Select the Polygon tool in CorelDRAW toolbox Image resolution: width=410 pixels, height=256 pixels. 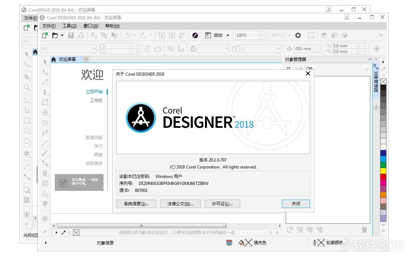[x=27, y=141]
